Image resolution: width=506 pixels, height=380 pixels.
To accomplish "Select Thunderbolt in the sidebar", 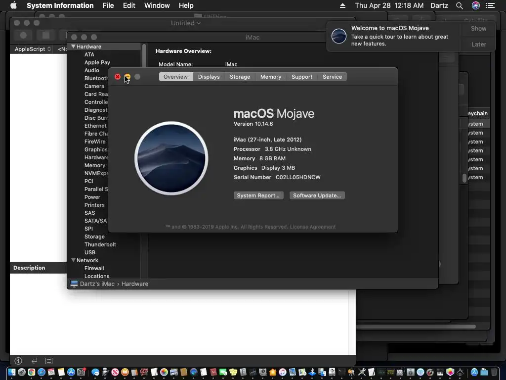I will (100, 244).
